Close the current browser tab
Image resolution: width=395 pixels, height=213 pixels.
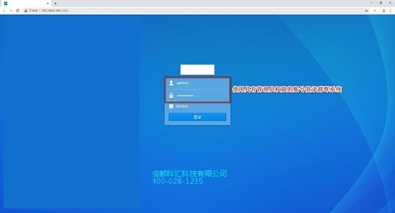click(47, 3)
